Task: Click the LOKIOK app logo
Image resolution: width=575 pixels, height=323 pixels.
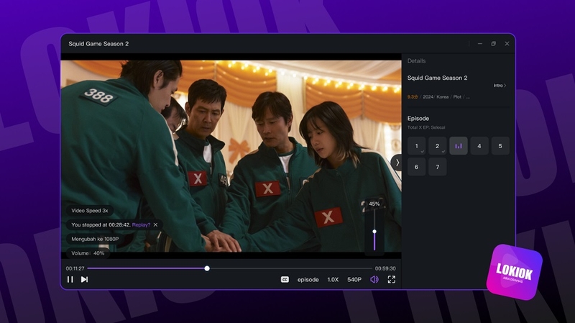Action: pos(514,272)
